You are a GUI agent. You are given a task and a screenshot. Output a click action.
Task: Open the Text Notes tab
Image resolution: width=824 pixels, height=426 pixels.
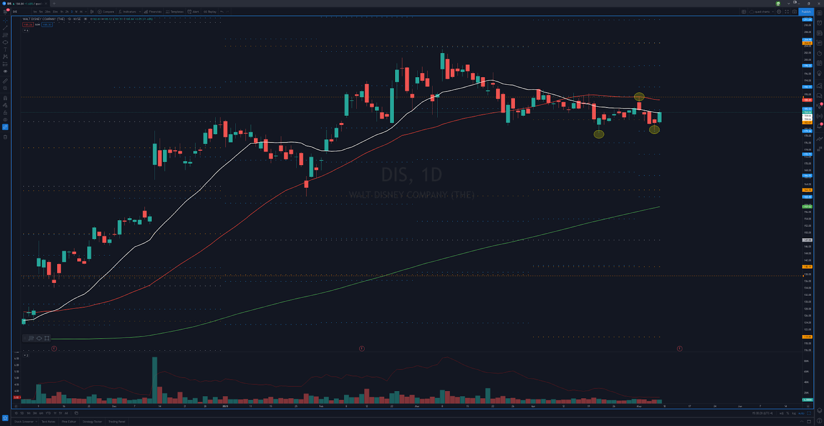coord(48,421)
